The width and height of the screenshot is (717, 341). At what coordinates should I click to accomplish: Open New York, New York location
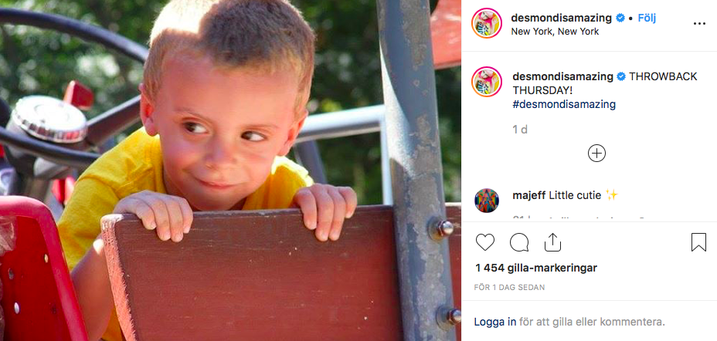(555, 32)
